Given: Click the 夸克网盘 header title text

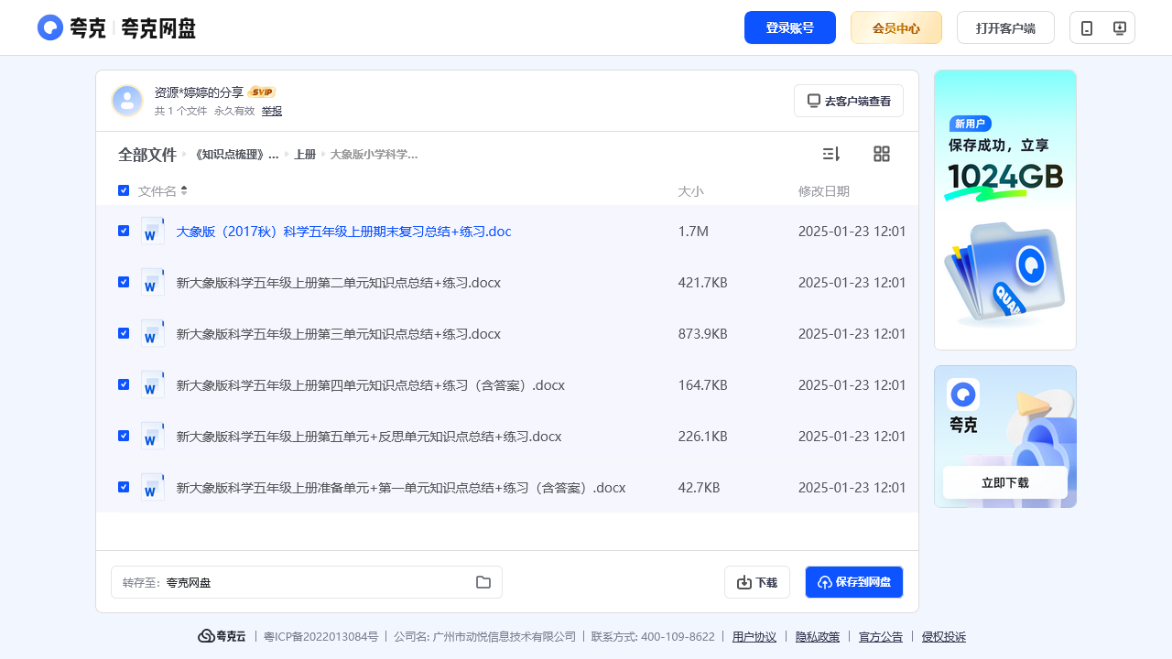Looking at the screenshot, I should (158, 27).
